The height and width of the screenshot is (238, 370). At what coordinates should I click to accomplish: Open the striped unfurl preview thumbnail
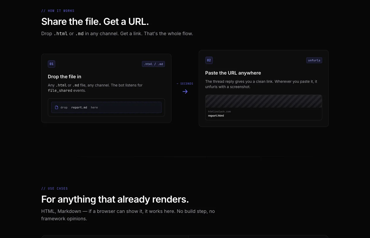tap(264, 101)
